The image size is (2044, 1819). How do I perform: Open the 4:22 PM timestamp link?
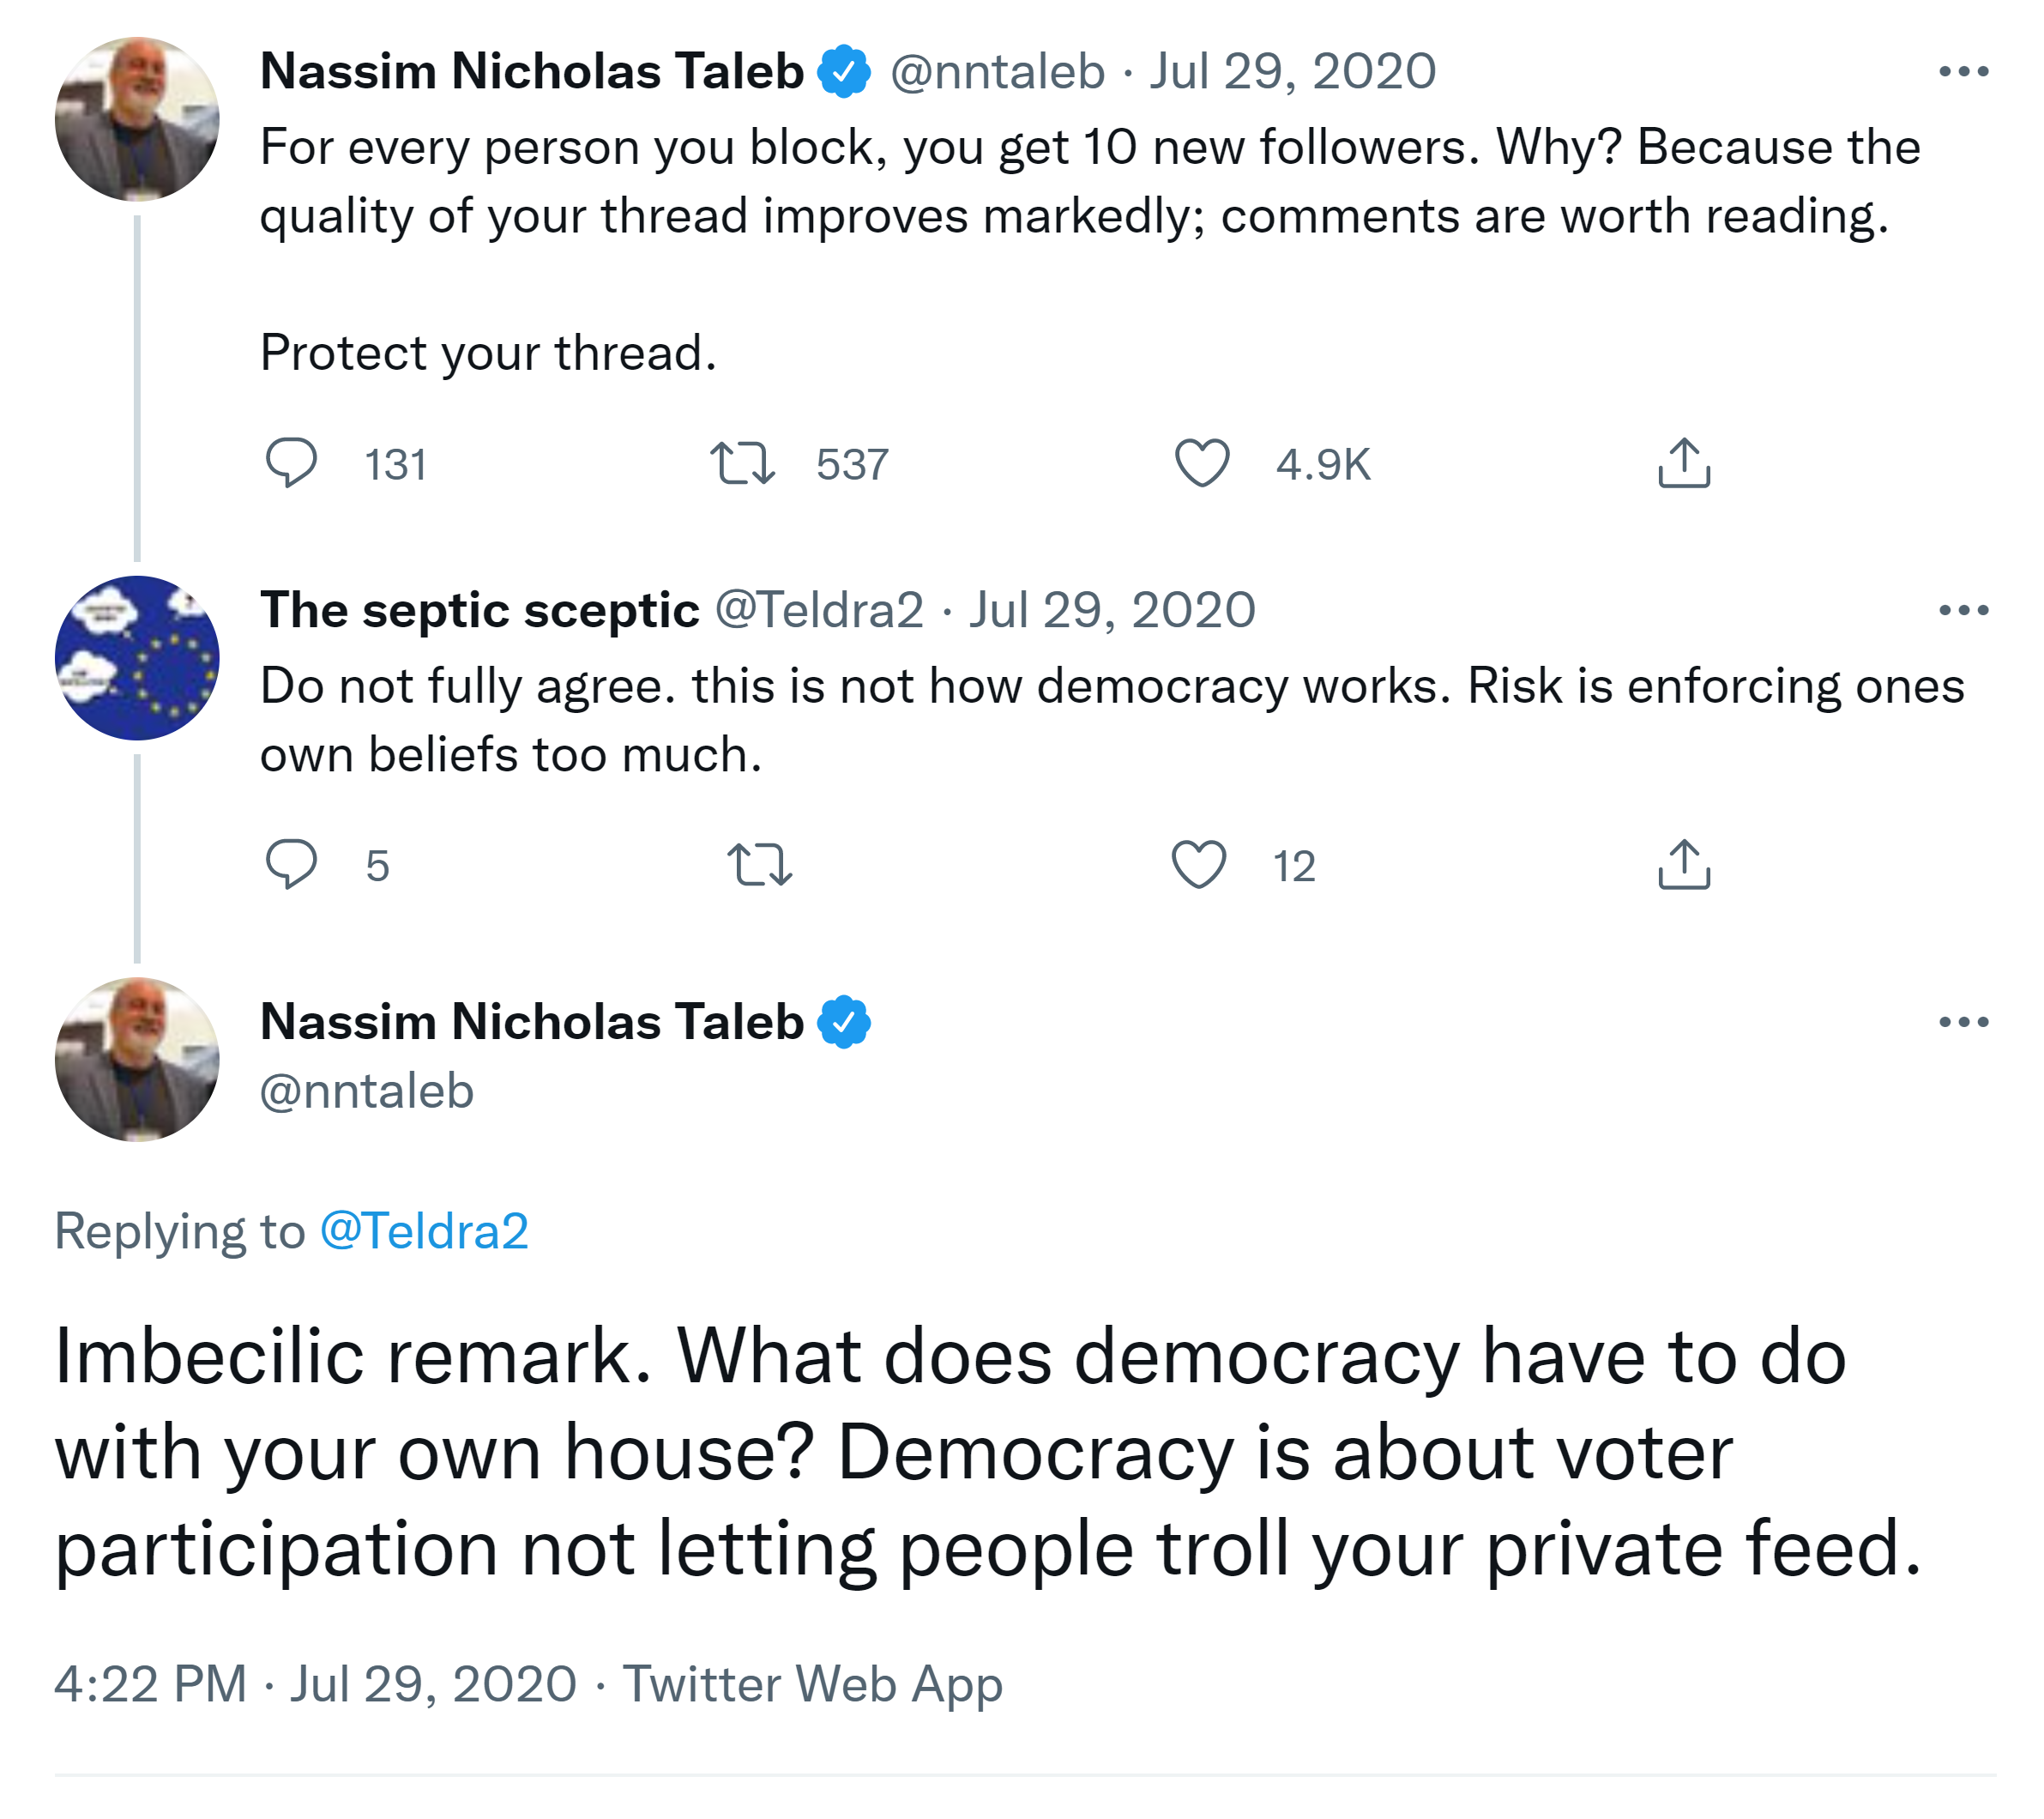coord(150,1684)
